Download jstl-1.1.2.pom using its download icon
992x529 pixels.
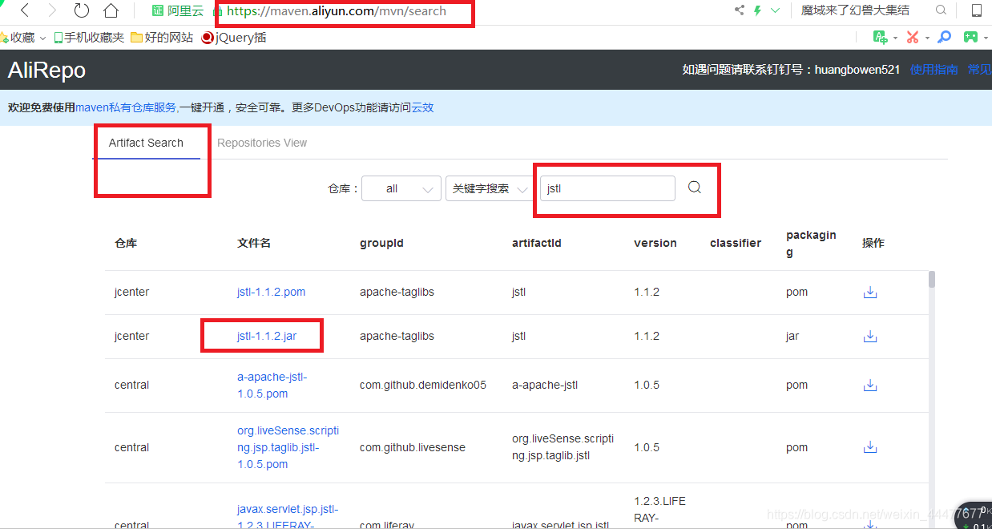(870, 292)
